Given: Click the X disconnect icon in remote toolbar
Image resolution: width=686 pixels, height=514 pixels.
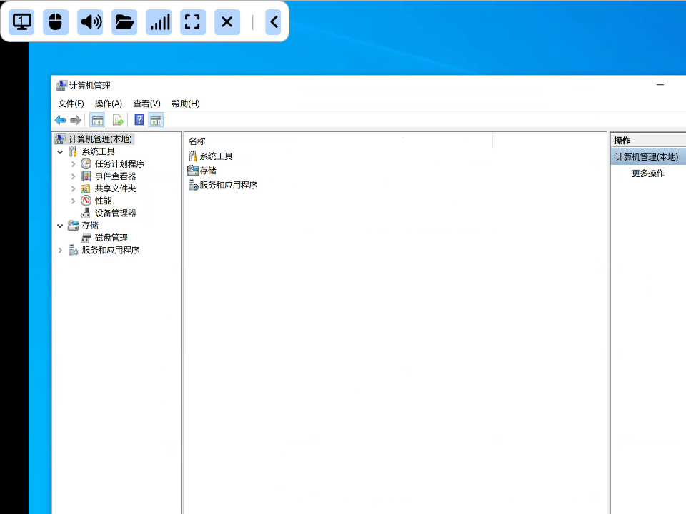Looking at the screenshot, I should click(x=227, y=22).
